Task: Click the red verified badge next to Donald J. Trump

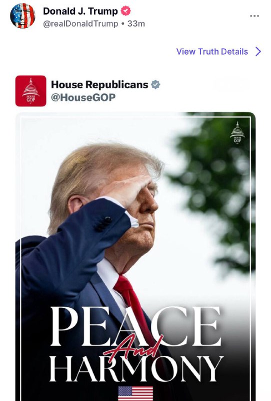Action: [x=125, y=11]
